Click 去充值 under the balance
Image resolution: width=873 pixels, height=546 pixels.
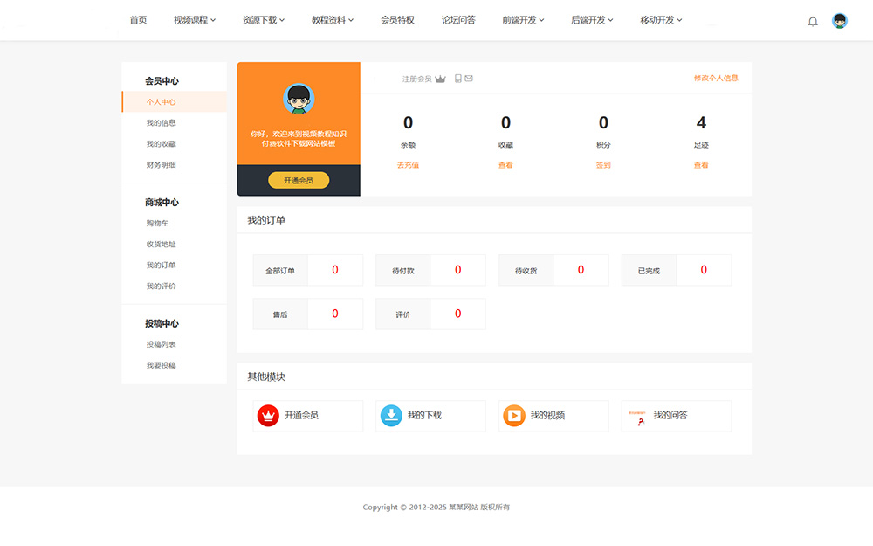tap(408, 165)
